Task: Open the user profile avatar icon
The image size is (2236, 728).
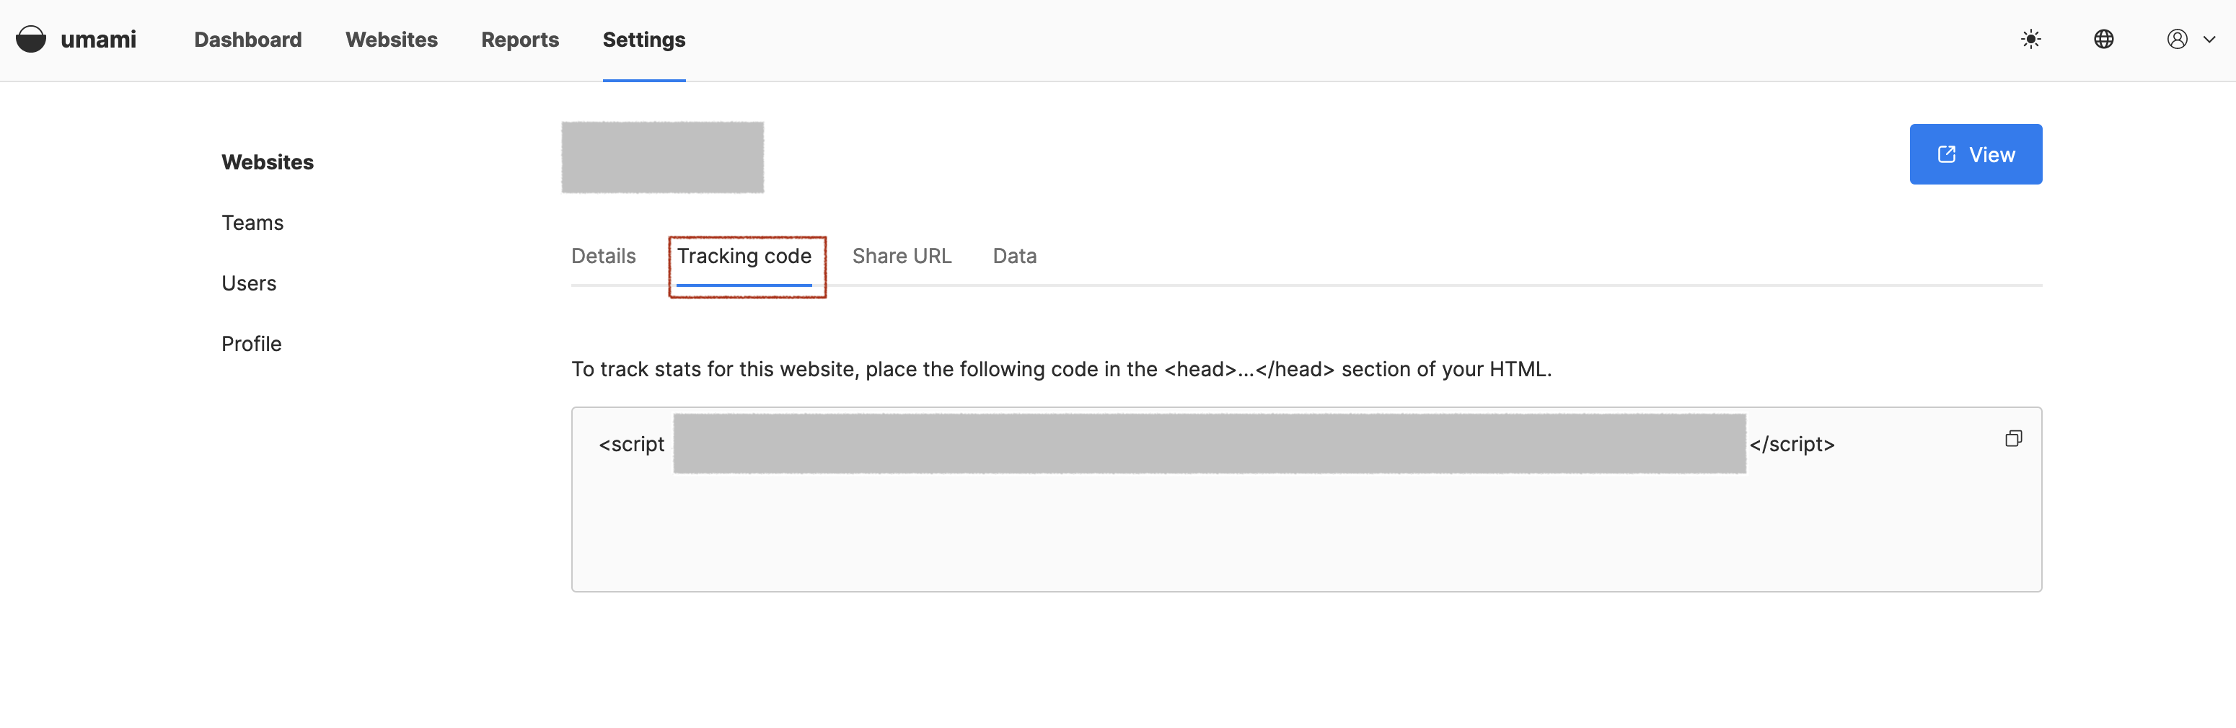Action: [x=2177, y=39]
